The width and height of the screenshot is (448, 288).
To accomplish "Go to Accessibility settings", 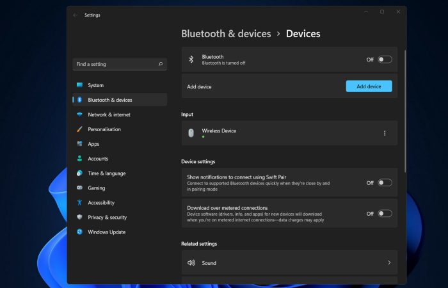I will pos(120,203).
